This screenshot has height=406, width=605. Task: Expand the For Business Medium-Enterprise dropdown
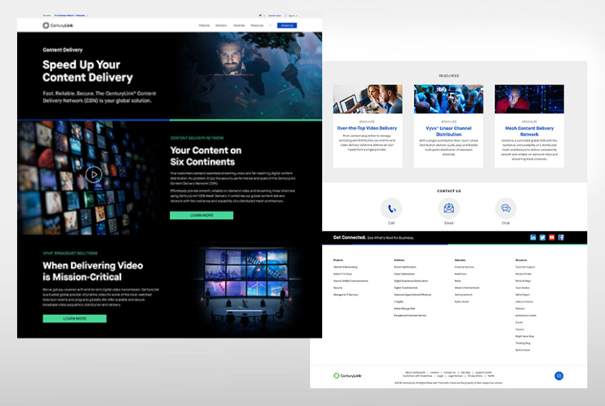pos(71,15)
